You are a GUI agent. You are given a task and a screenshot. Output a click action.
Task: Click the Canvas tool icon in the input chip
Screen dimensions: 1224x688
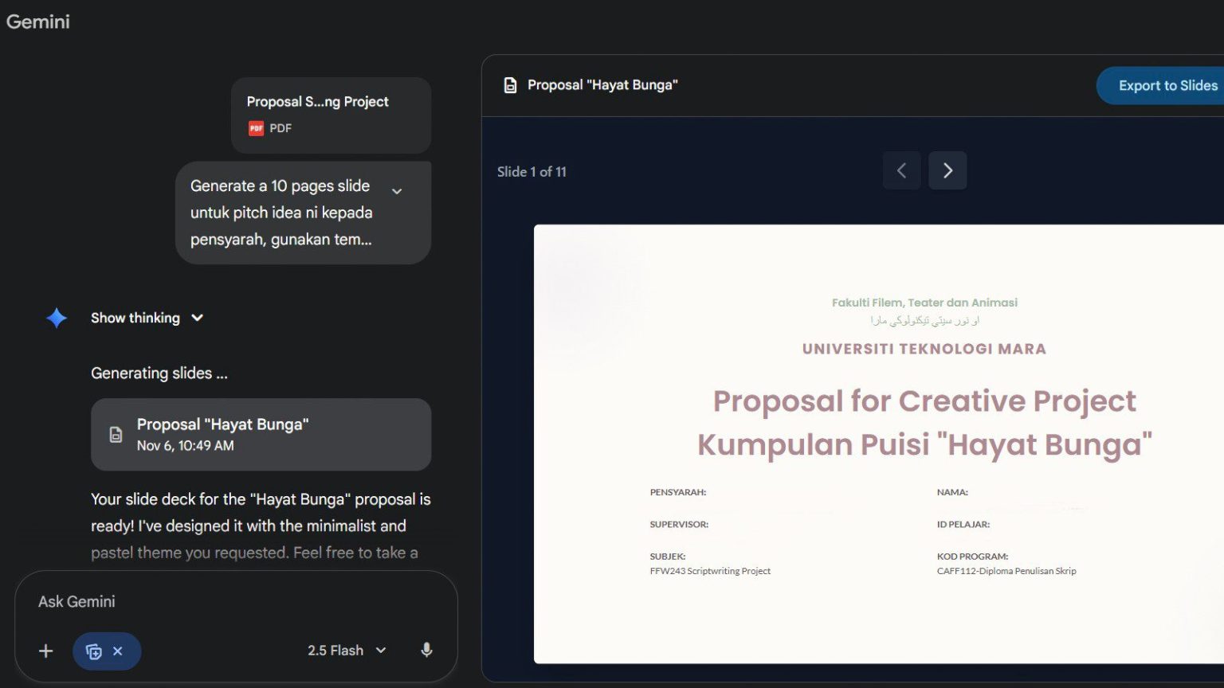point(95,651)
